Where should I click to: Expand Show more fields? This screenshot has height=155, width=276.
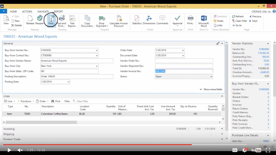[211, 89]
